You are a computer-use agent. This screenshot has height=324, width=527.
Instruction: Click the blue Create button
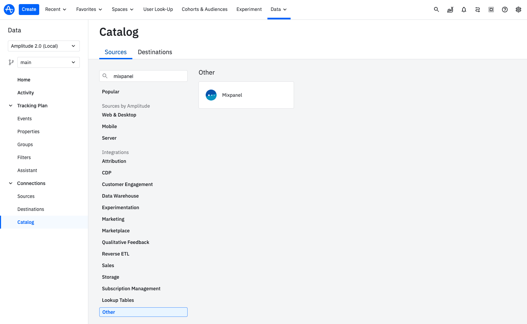coord(29,9)
